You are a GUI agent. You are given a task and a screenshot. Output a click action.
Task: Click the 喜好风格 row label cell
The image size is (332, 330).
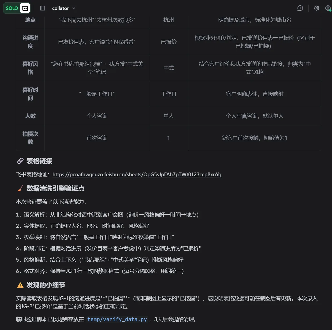pyautogui.click(x=30, y=68)
